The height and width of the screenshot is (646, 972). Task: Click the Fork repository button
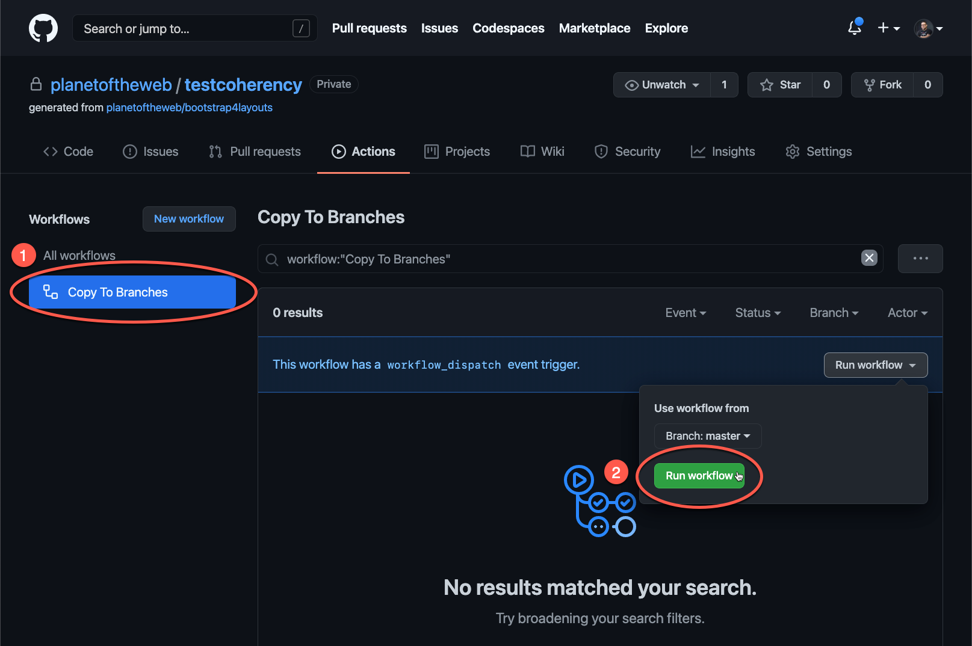882,85
